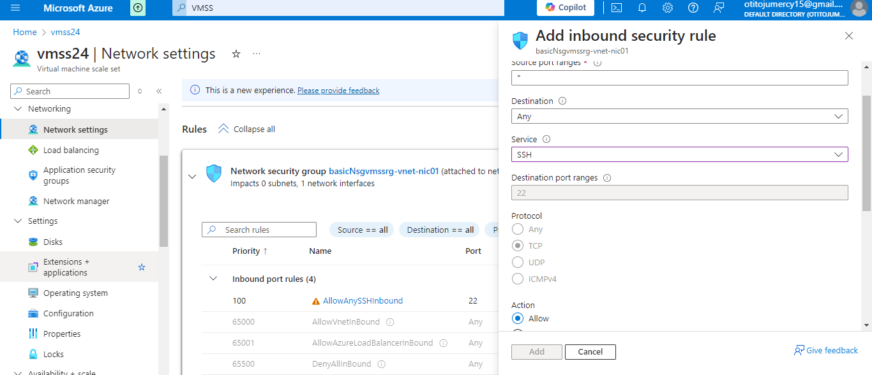Open portal settings gear icon

pyautogui.click(x=668, y=8)
